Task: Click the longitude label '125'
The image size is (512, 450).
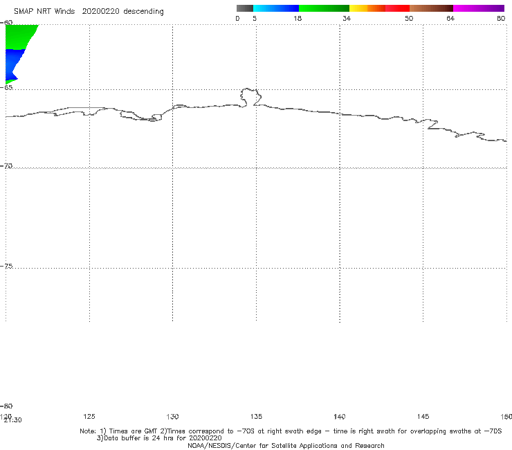Action: click(89, 416)
